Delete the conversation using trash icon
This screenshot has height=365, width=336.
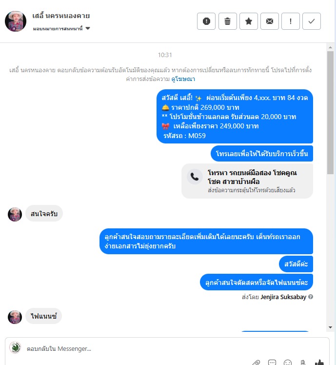coord(228,21)
